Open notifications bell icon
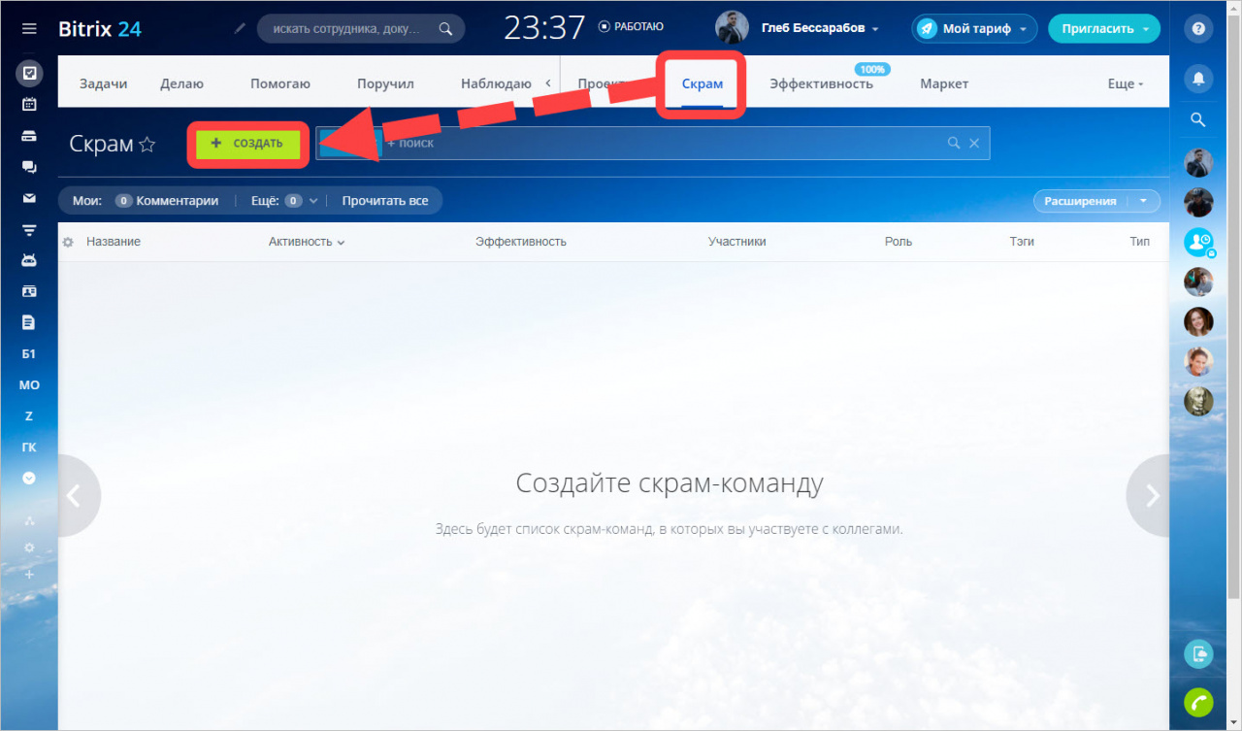The image size is (1242, 731). pyautogui.click(x=1198, y=79)
